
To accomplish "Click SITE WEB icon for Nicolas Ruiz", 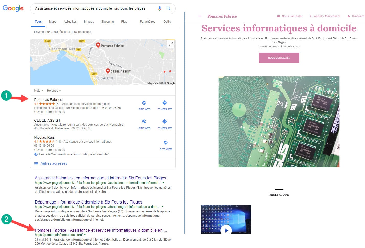I will (x=165, y=142).
